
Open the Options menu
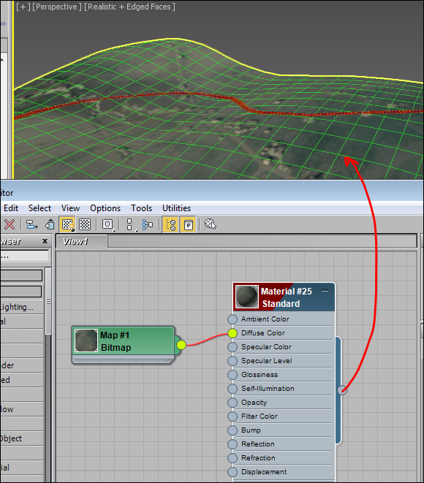pyautogui.click(x=105, y=208)
